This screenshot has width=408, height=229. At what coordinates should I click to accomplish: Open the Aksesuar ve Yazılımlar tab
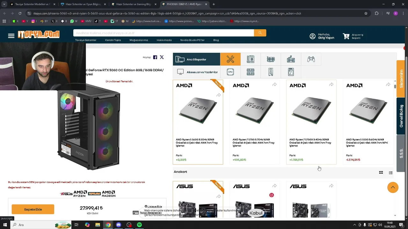(x=197, y=72)
